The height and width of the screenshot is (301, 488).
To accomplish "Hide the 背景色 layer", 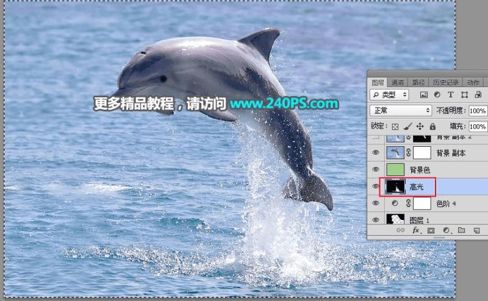I will (x=376, y=169).
